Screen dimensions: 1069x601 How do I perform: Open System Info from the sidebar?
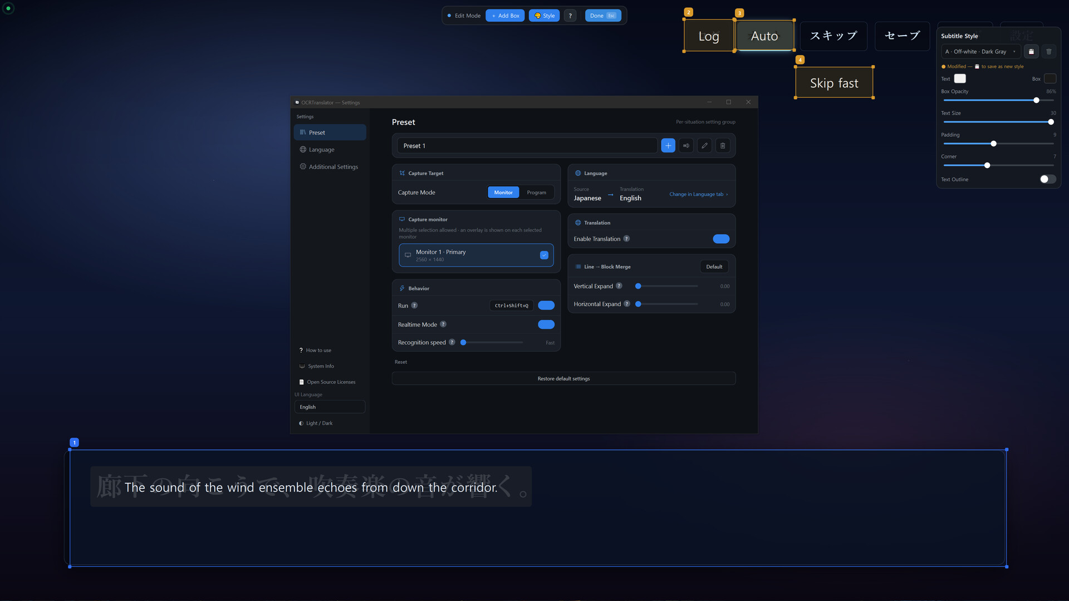(x=317, y=366)
